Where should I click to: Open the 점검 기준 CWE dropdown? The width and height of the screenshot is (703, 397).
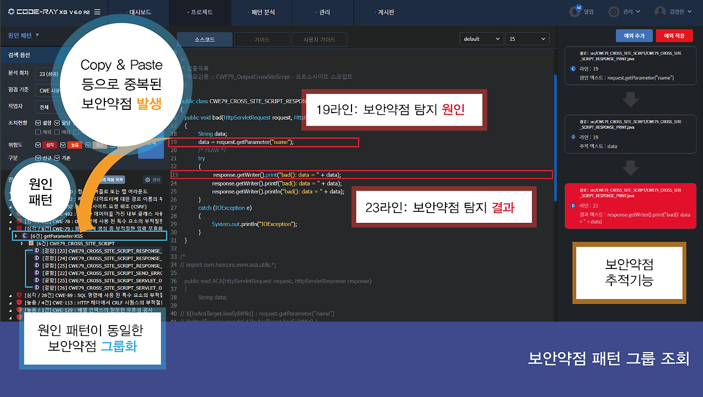coord(48,90)
